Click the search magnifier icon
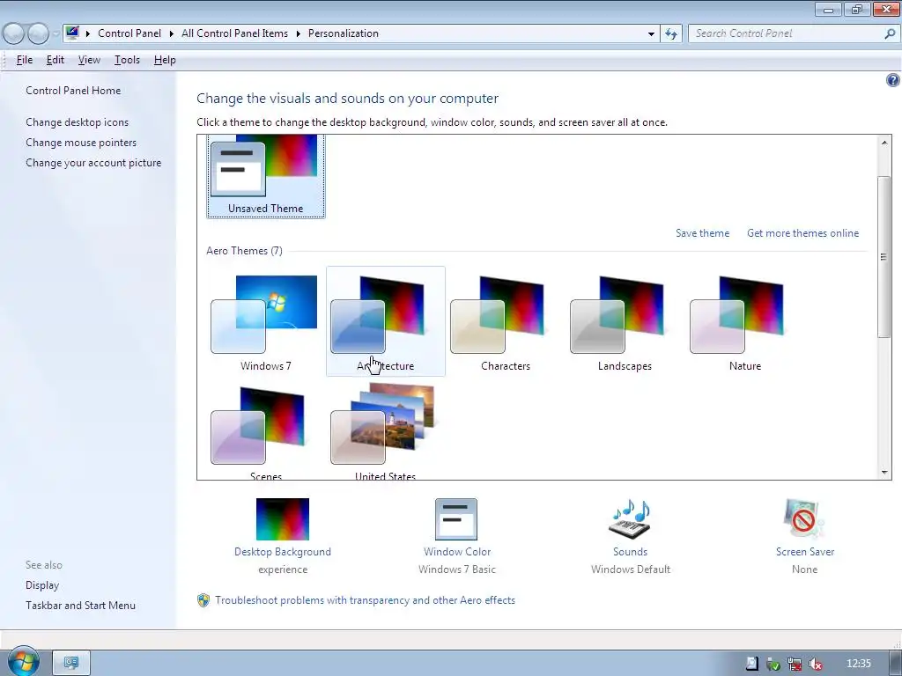The height and width of the screenshot is (676, 902). [890, 33]
